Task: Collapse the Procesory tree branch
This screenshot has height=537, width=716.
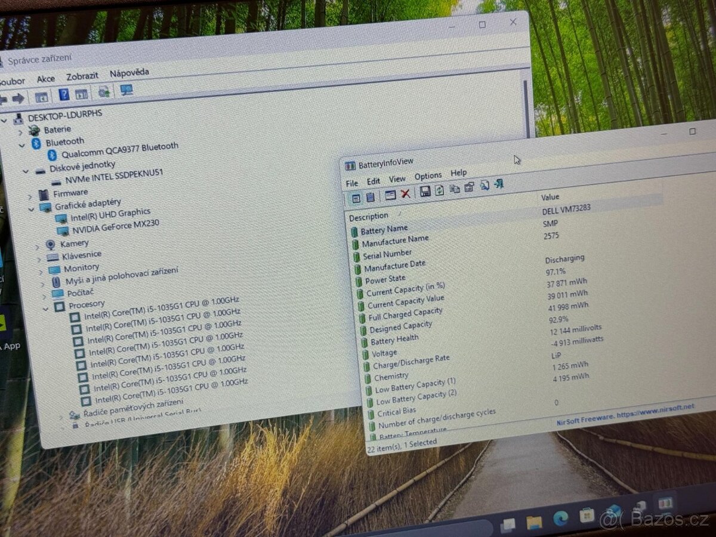Action: (x=47, y=307)
